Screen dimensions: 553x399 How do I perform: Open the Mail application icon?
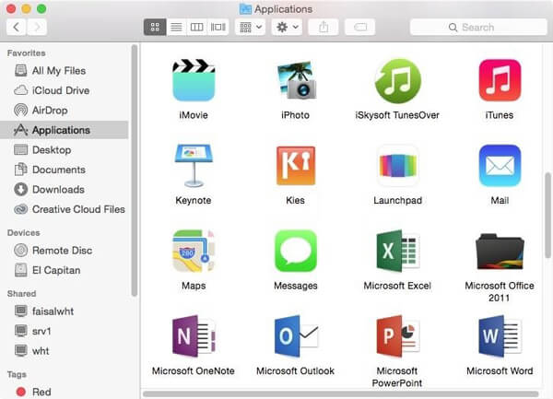click(500, 166)
